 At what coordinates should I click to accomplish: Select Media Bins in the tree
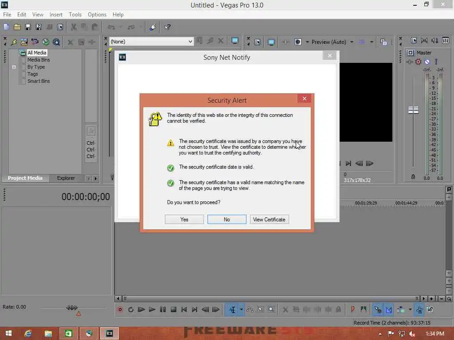(39, 60)
